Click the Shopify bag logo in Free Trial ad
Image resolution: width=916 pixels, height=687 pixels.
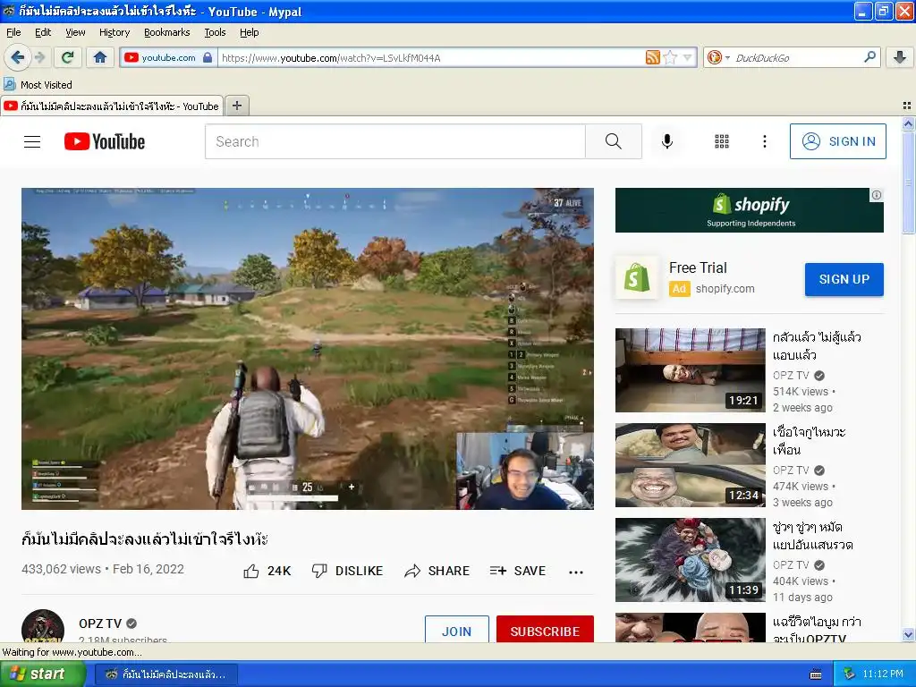click(637, 277)
